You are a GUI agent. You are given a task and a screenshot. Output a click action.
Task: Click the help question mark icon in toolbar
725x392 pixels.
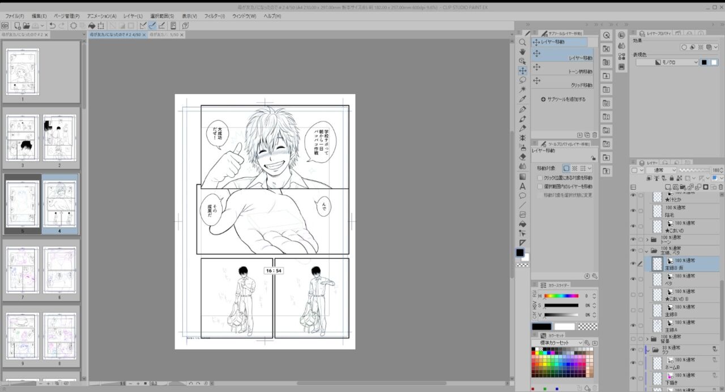click(x=185, y=25)
